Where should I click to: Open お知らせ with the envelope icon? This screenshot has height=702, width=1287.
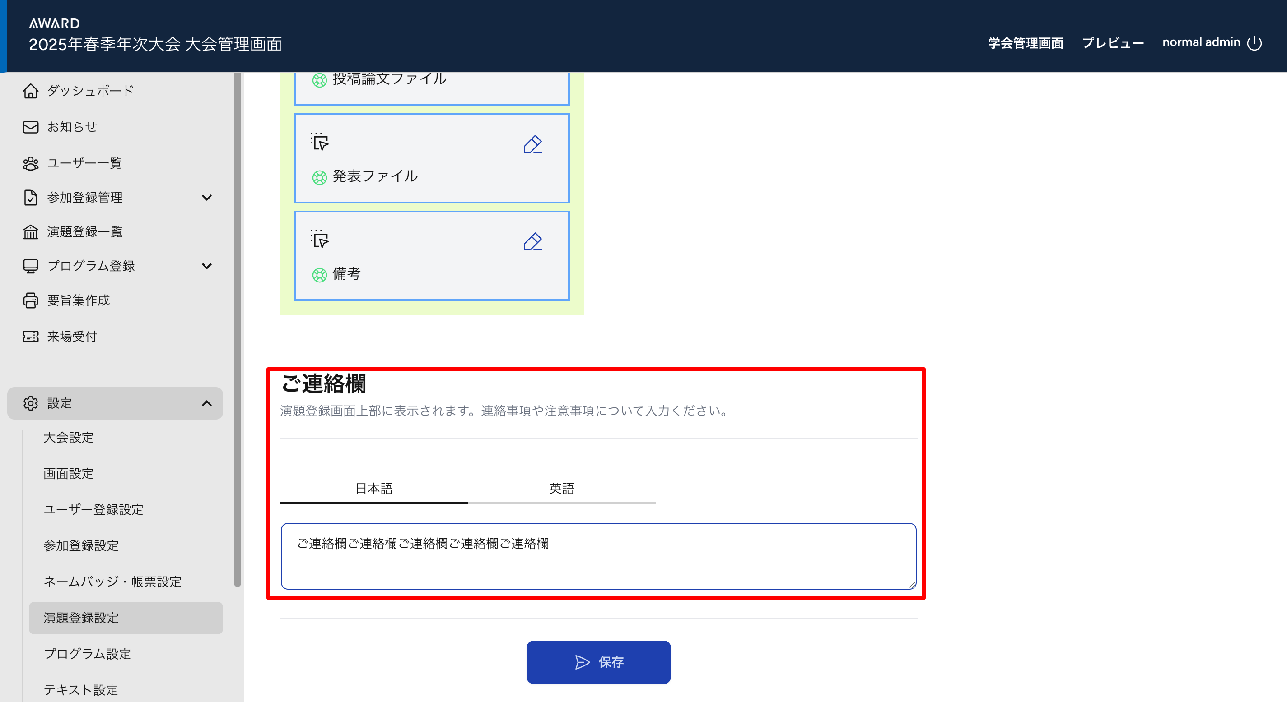pyautogui.click(x=30, y=127)
